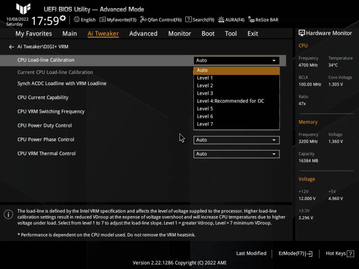Click the 4700 MHz CPU frequency value
Viewport: 359px width, 269px height.
coord(308,65)
